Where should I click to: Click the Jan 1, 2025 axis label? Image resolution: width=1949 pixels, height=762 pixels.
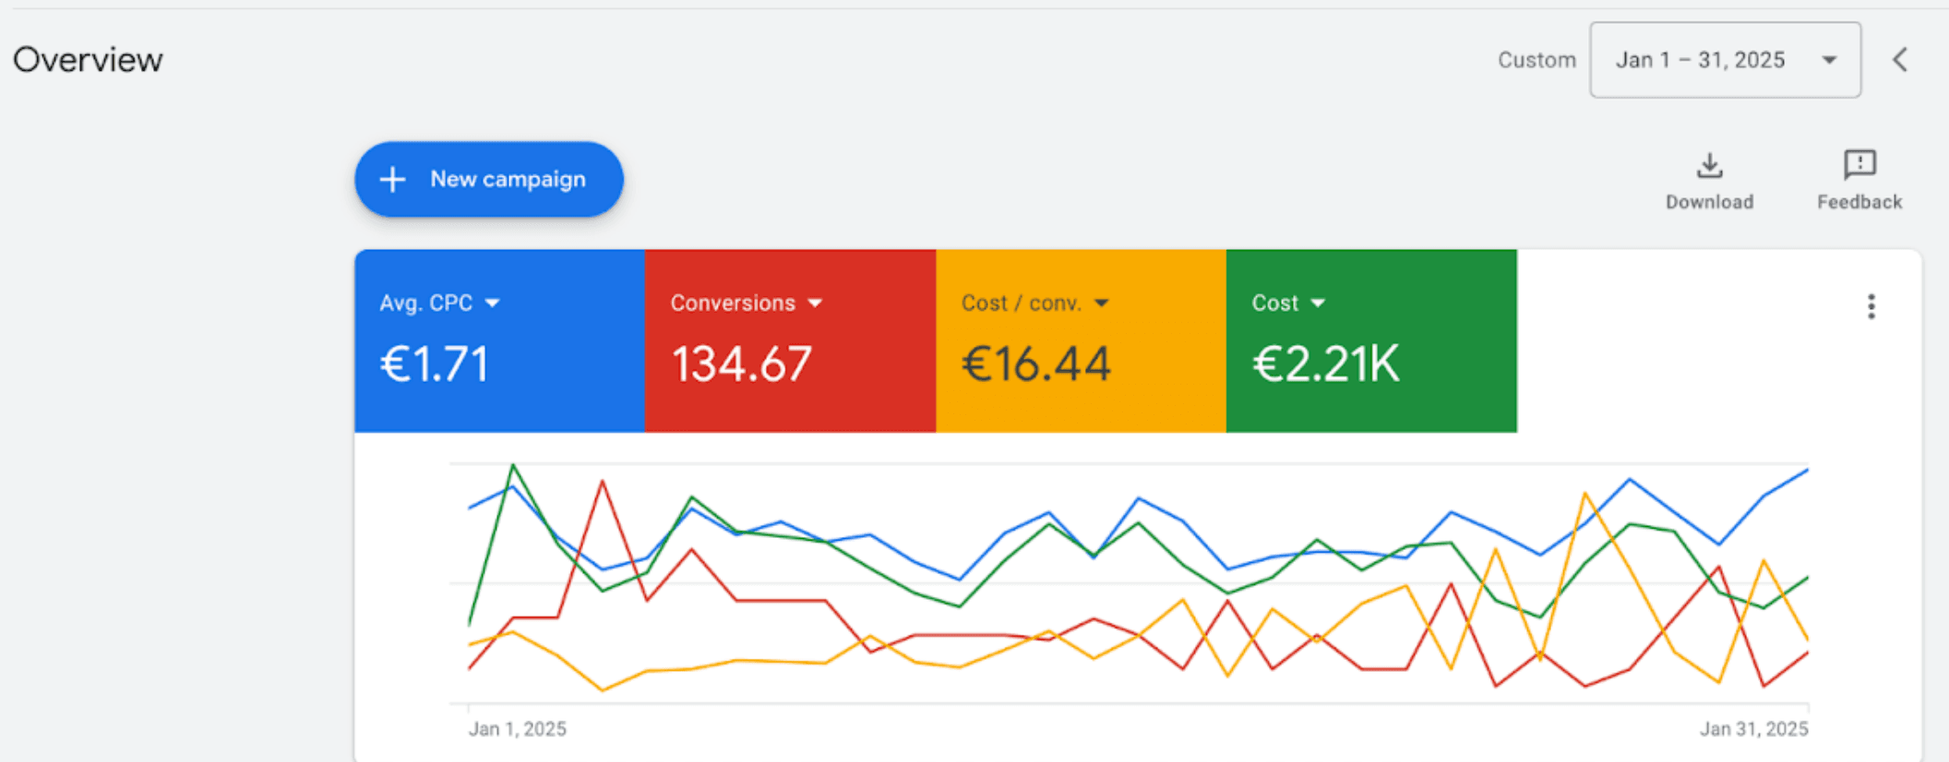pyautogui.click(x=517, y=729)
